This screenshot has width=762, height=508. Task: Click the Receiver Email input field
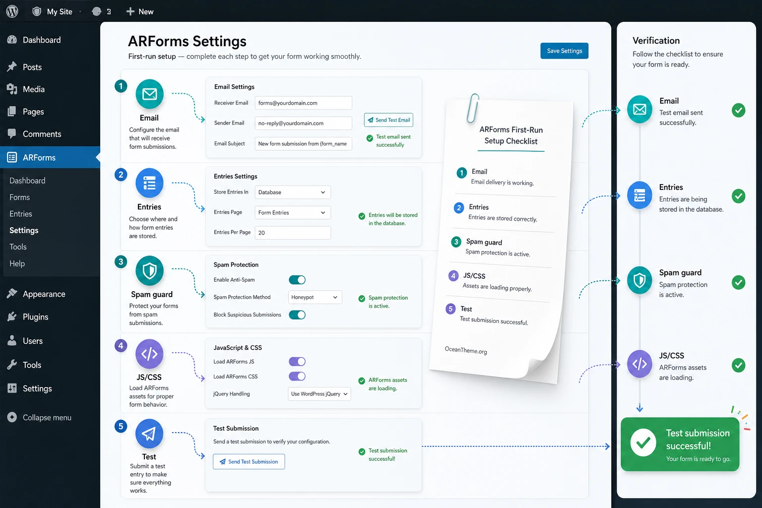click(303, 103)
